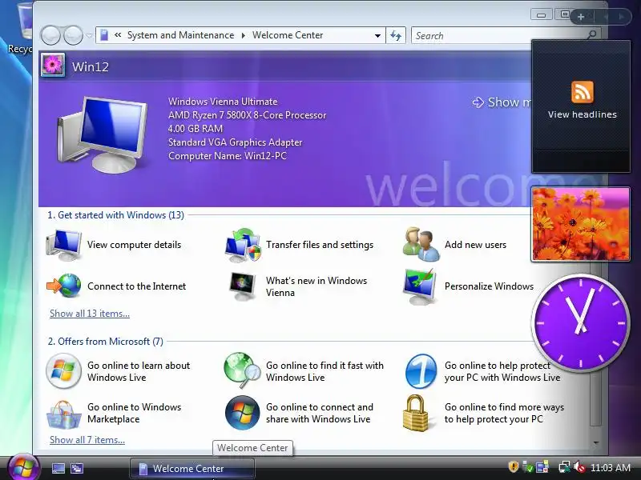The height and width of the screenshot is (480, 641).
Task: Click the Forward navigation button
Action: click(73, 35)
